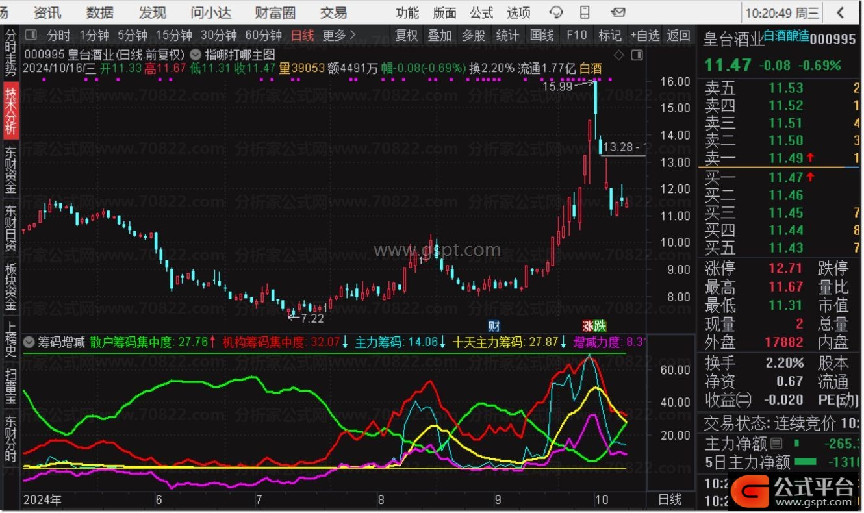Open the mail messages icon

[x=618, y=12]
